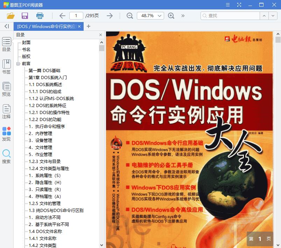Open the 目录 sidebar panel
The width and height of the screenshot is (281, 248).
pos(6,45)
